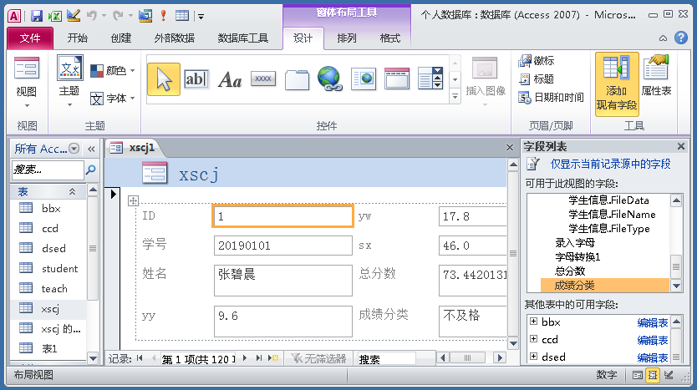Image resolution: width=697 pixels, height=390 pixels.
Task: Switch to the 创建 (Create) tab
Action: click(x=121, y=38)
